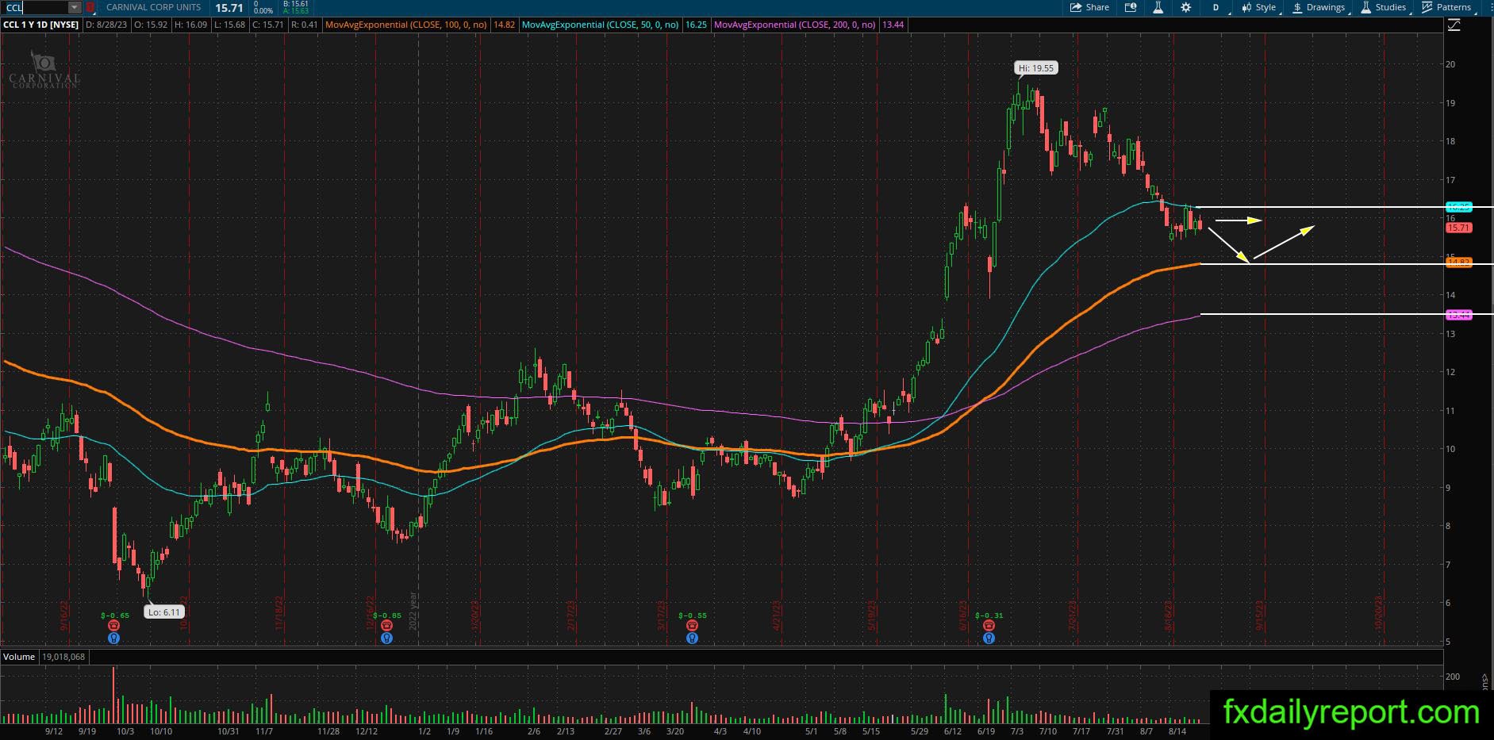Click the 9/12 earnings phone icon
Image resolution: width=1494 pixels, height=740 pixels.
[113, 626]
